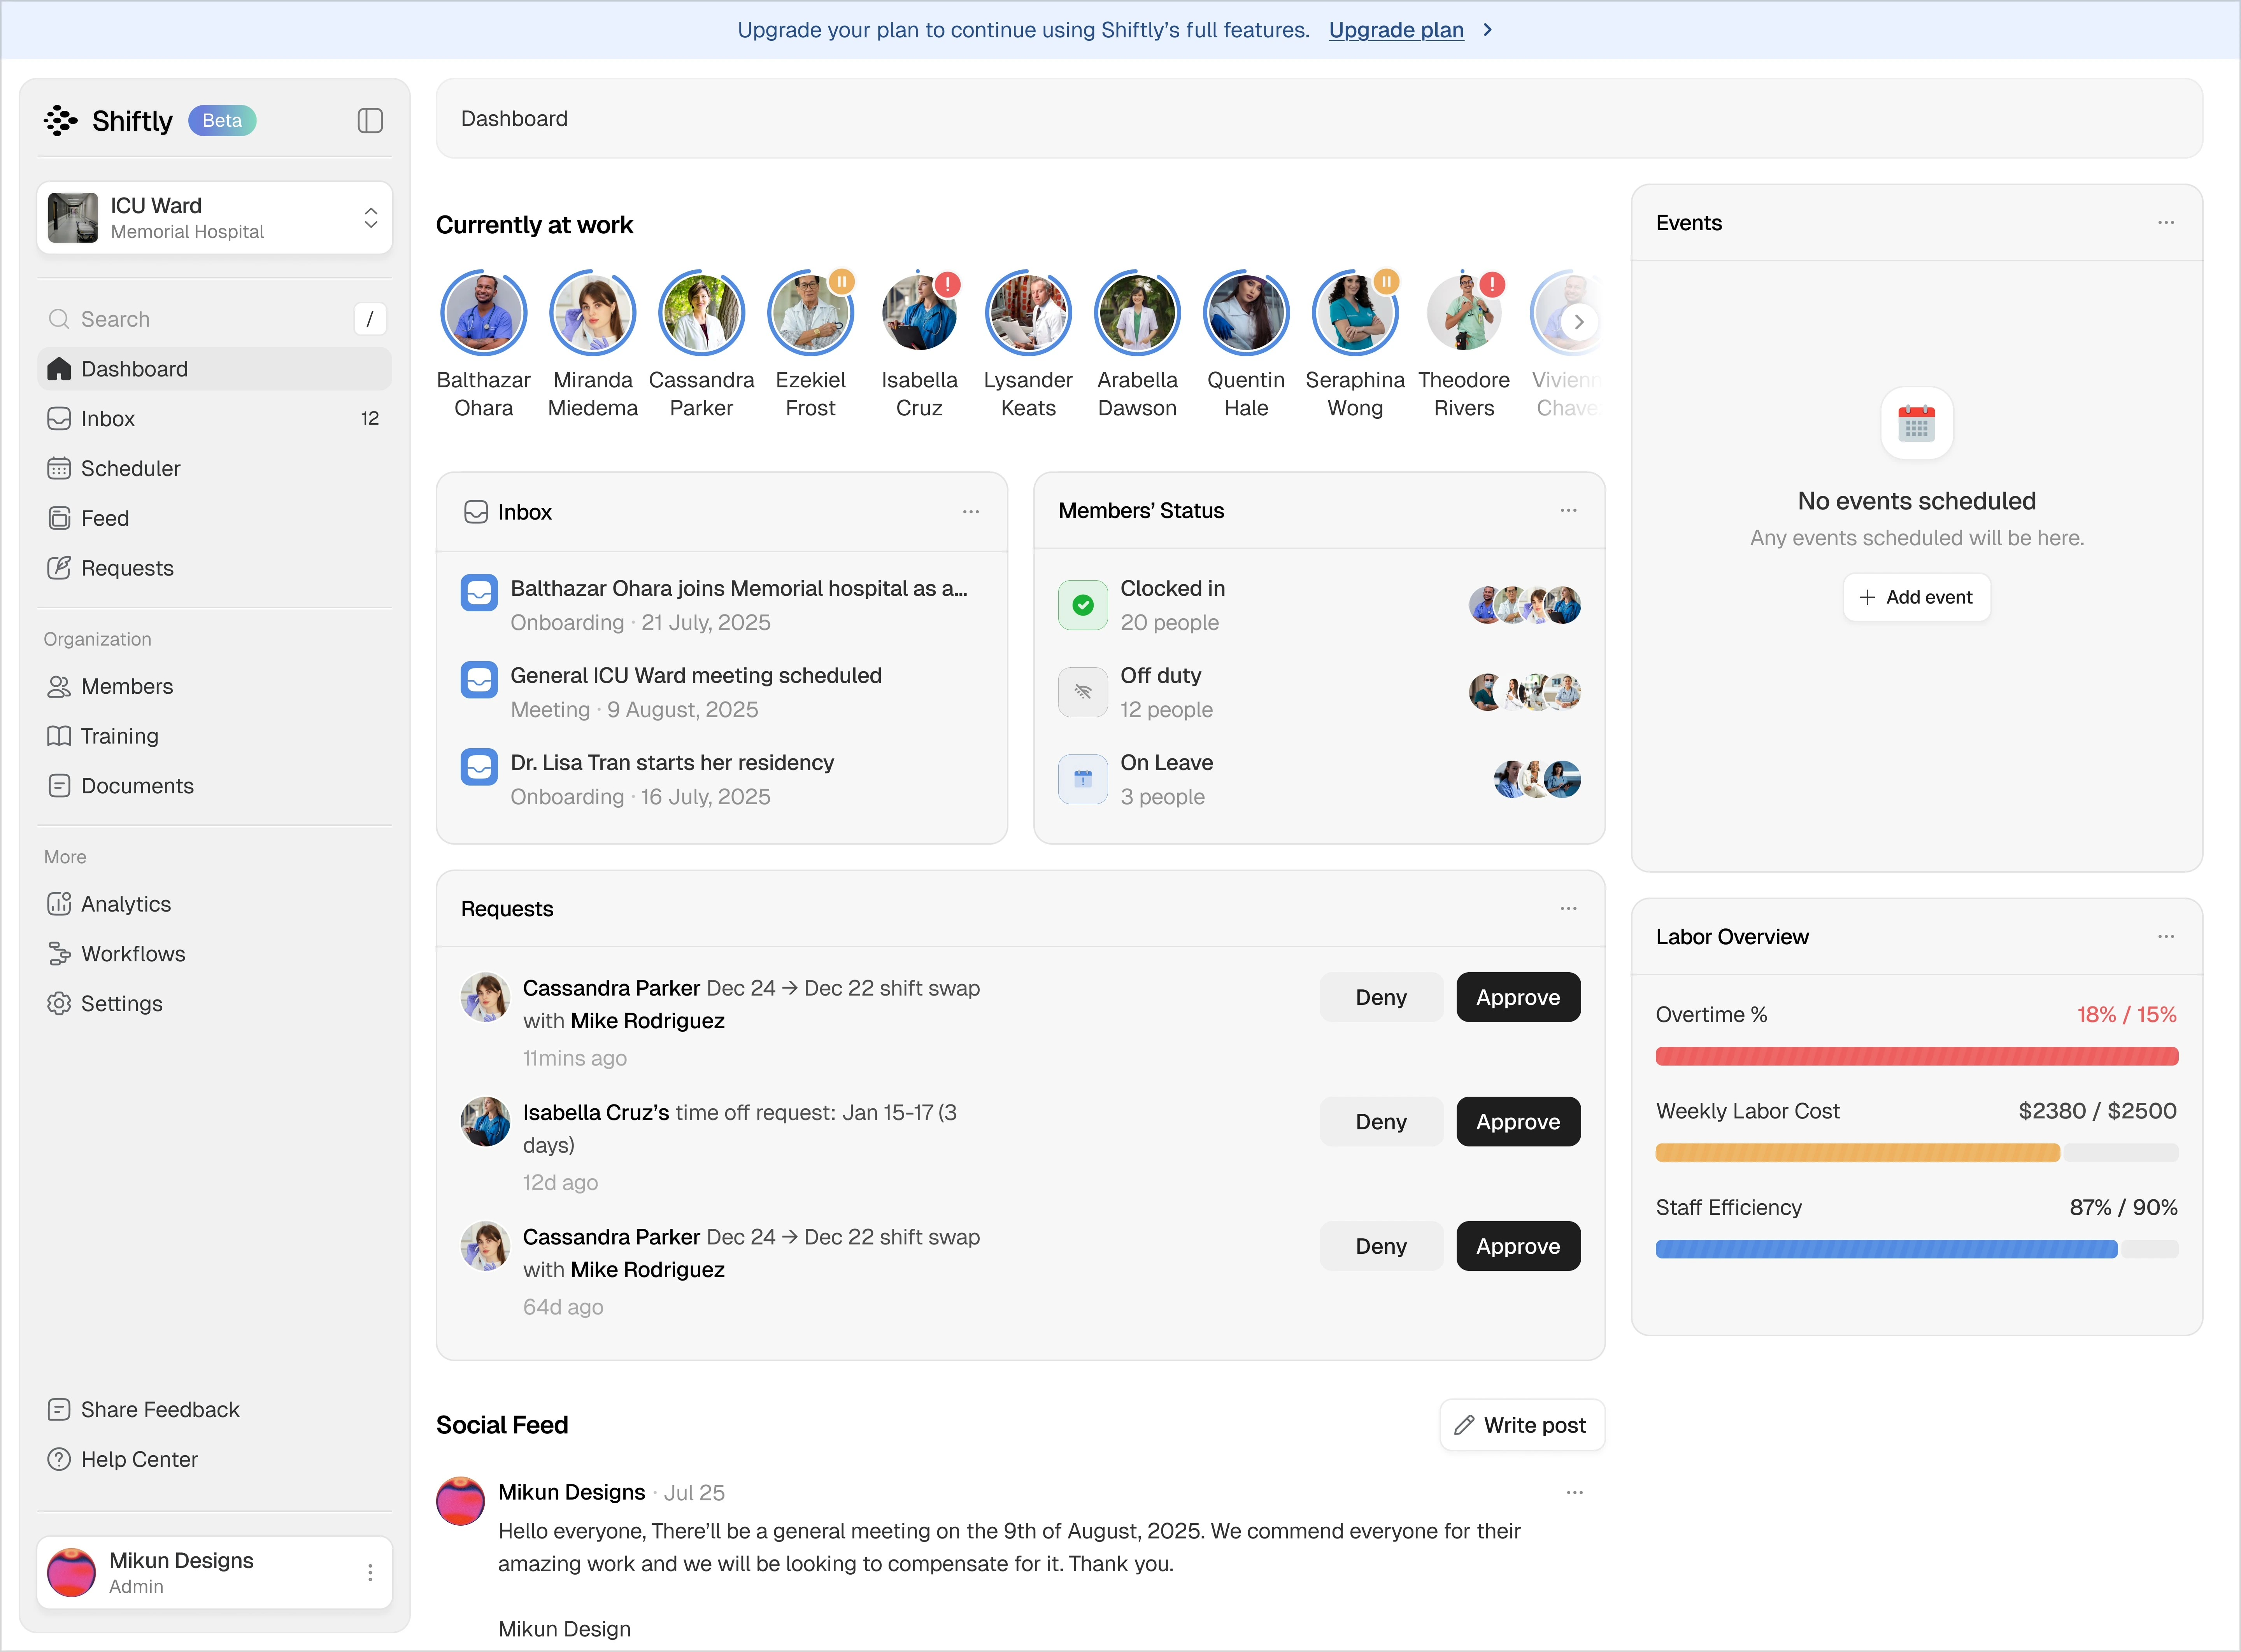2241x1652 pixels.
Task: Open the Analytics page from the sidebar
Action: pyautogui.click(x=125, y=904)
